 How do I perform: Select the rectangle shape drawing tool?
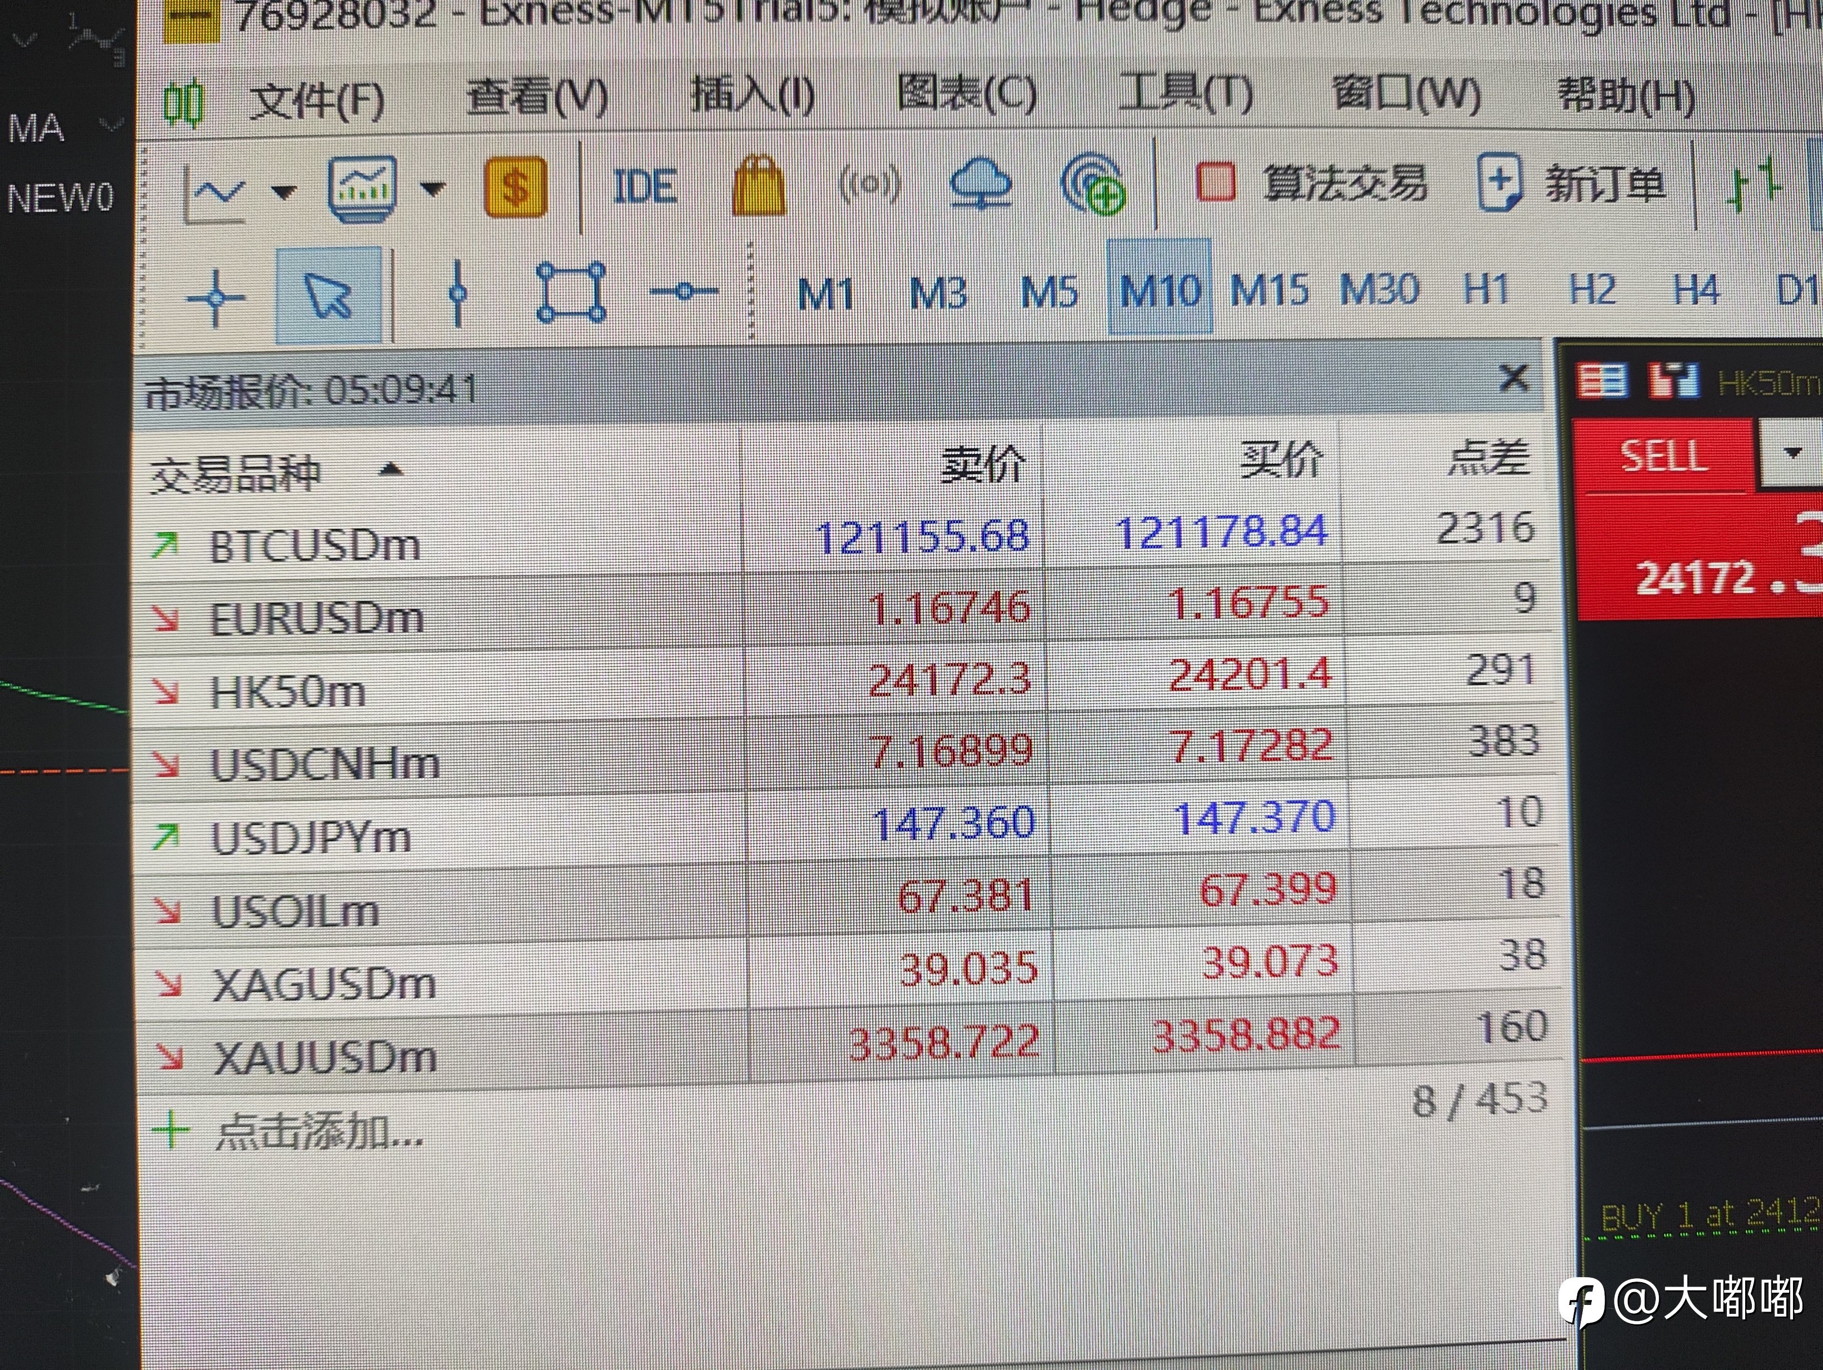point(572,292)
